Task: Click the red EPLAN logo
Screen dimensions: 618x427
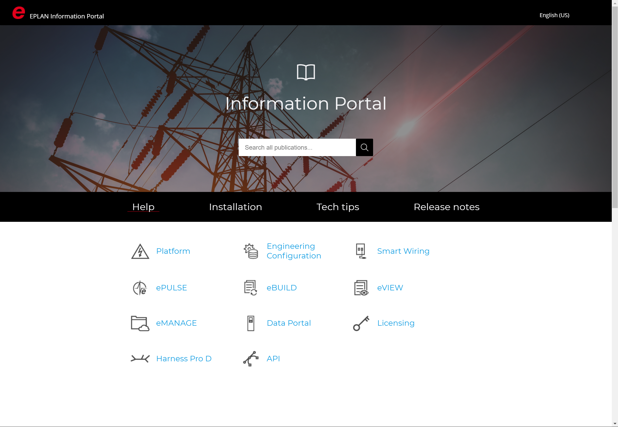Action: [18, 13]
